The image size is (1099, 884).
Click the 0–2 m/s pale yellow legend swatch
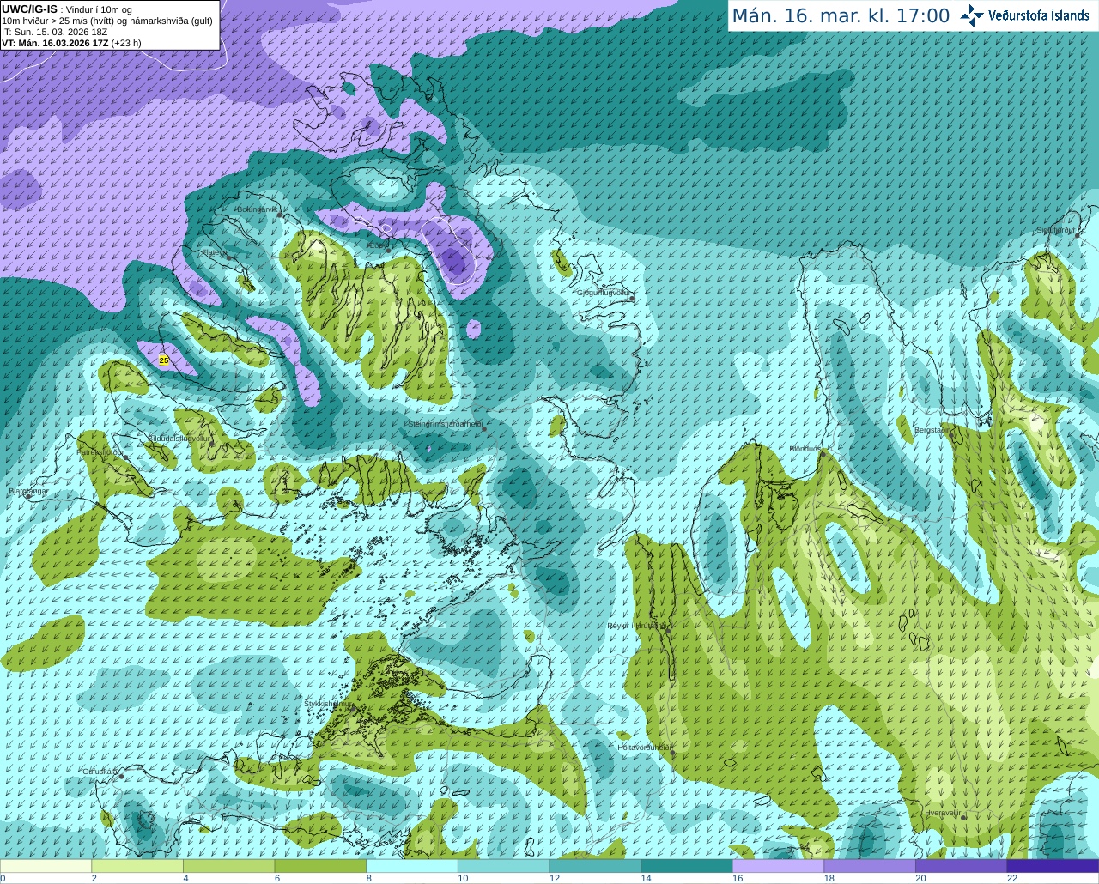click(x=46, y=866)
